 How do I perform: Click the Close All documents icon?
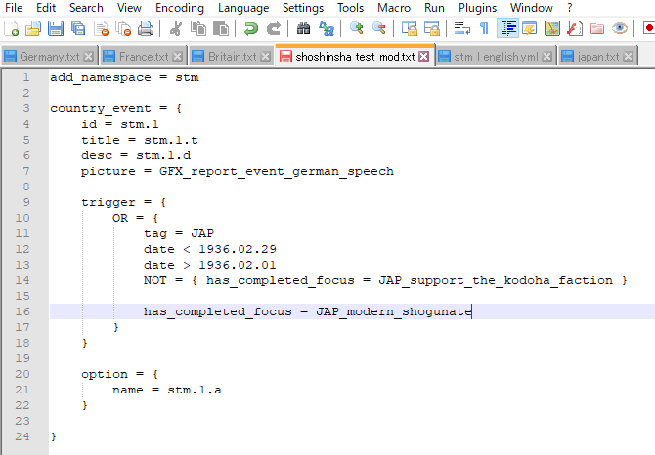pos(123,28)
